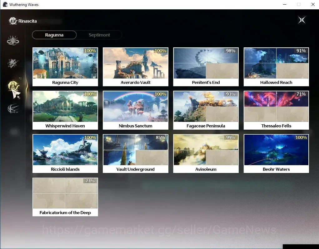Viewport: 319px width, 249px height.
Task: Open Fabricatorium of the Deep thumbnail
Action: point(65,193)
